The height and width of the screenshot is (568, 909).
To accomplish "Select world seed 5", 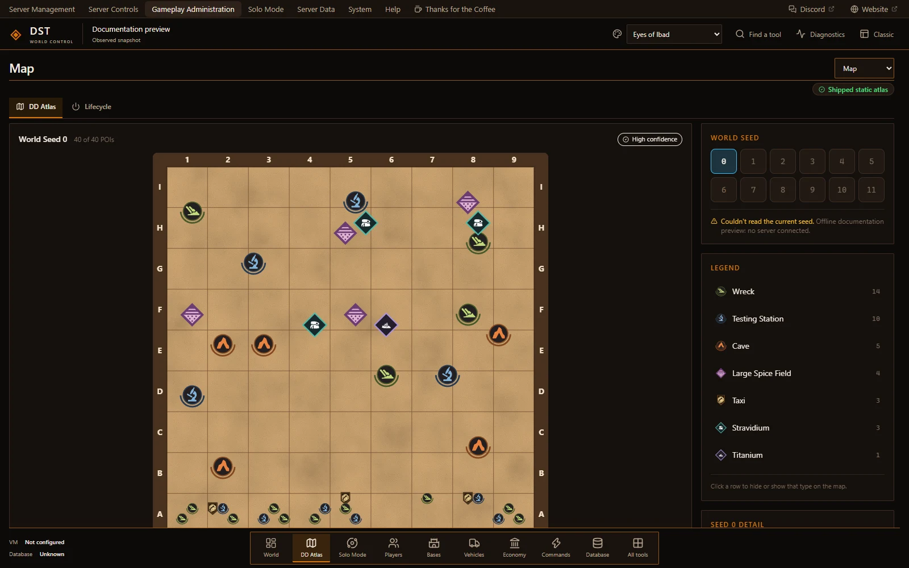I will coord(872,161).
